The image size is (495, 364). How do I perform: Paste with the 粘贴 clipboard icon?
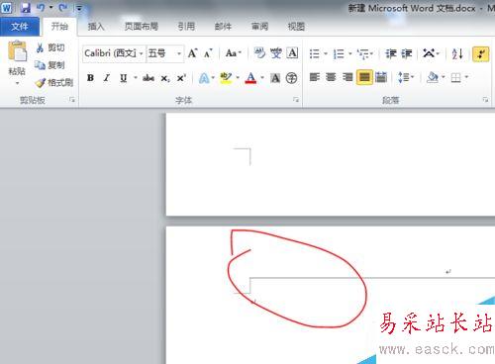coord(17,51)
